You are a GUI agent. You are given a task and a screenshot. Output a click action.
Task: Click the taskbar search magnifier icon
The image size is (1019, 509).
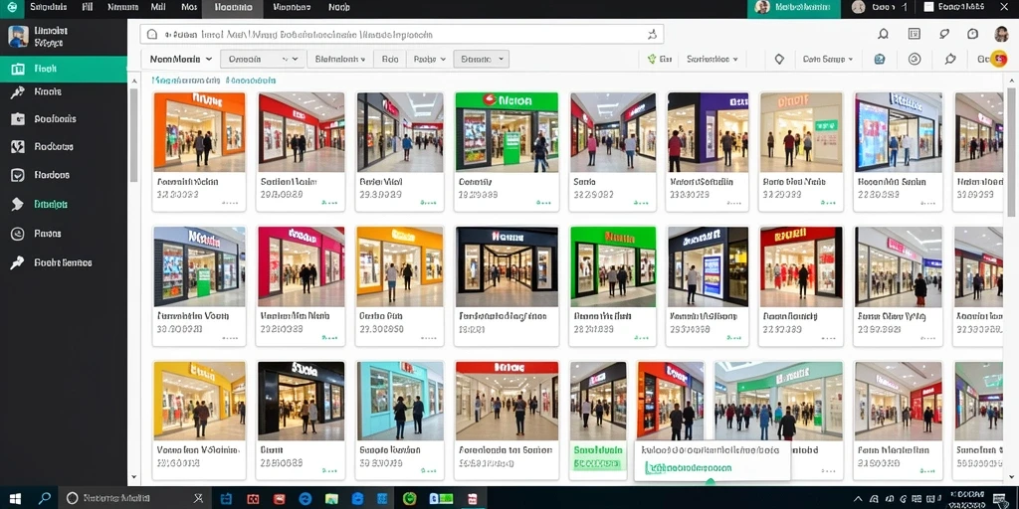pos(44,499)
